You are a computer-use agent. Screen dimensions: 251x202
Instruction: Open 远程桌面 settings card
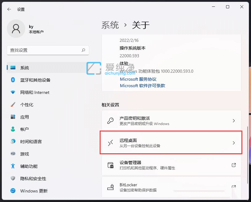[171, 143]
